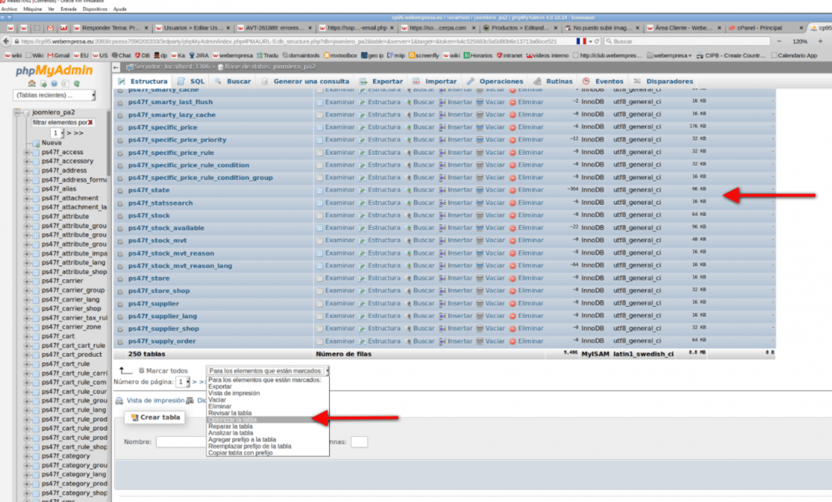832x502 pixels.
Task: Click the 'Vista de impresión' link
Action: pos(156,401)
